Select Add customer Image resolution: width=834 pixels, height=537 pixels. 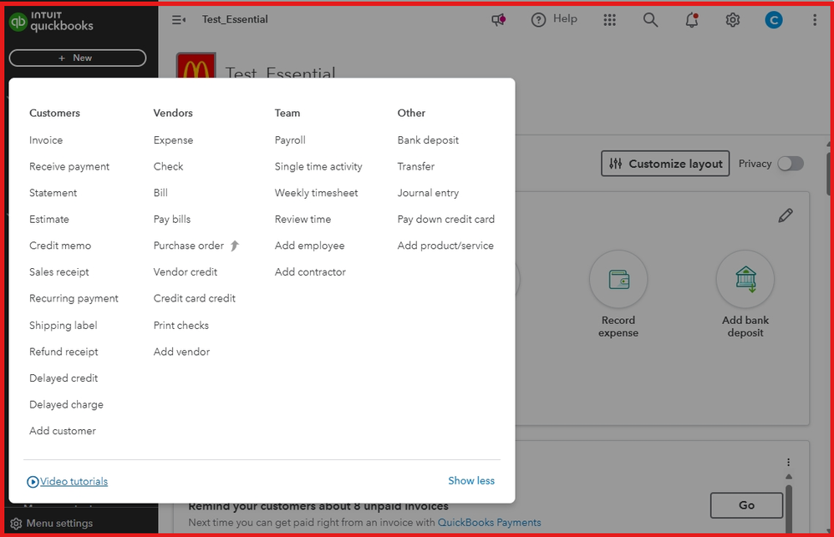(x=63, y=431)
